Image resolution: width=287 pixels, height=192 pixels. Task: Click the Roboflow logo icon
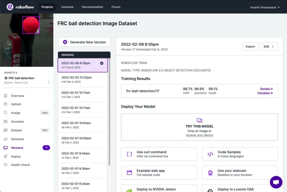10,7
